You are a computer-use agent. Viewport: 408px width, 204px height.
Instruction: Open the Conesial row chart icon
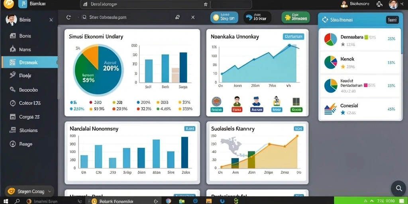click(331, 109)
